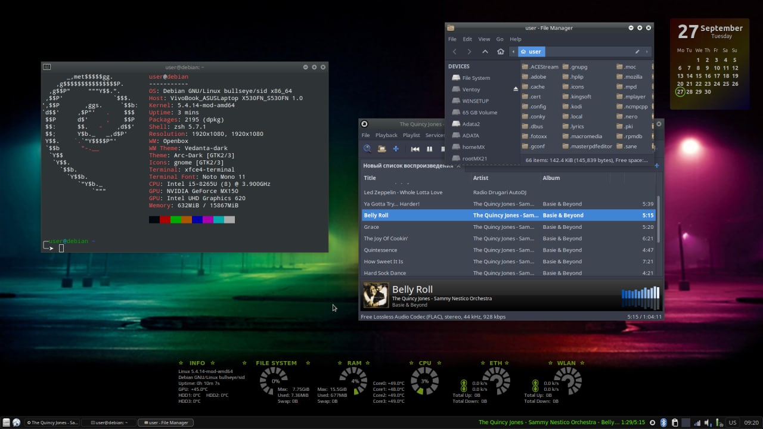763x429 pixels.
Task: Toggle path edit mode with pencil icon
Action: [x=637, y=52]
